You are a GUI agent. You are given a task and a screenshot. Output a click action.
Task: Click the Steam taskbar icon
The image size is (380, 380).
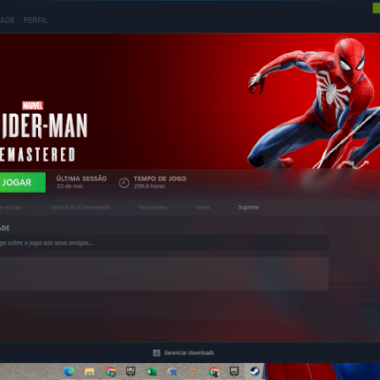[255, 371]
